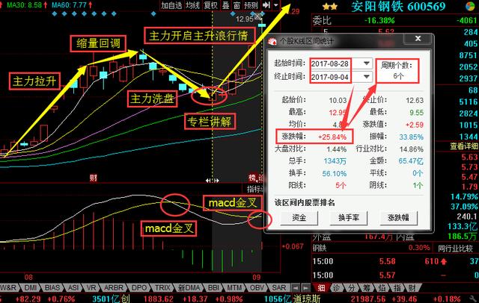
Task: Open the 终止时间 date dropdown
Action: point(367,76)
